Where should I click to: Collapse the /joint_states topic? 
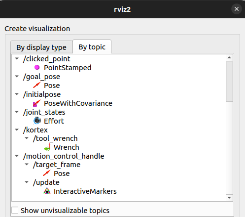point(17,112)
